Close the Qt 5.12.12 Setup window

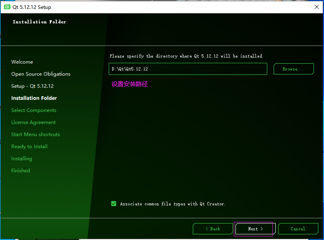point(317,7)
